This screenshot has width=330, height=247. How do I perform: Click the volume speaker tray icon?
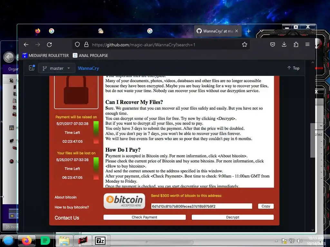coord(299,241)
